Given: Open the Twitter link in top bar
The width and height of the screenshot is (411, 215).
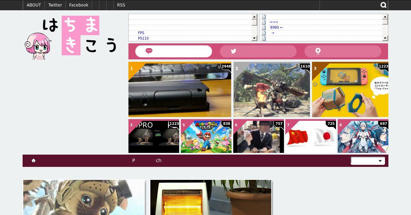Looking at the screenshot, I should tap(55, 5).
